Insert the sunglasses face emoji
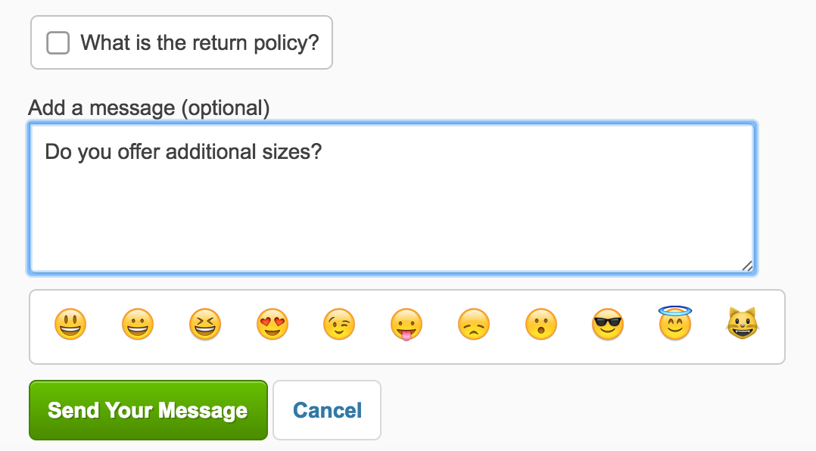The image size is (816, 451). (608, 325)
